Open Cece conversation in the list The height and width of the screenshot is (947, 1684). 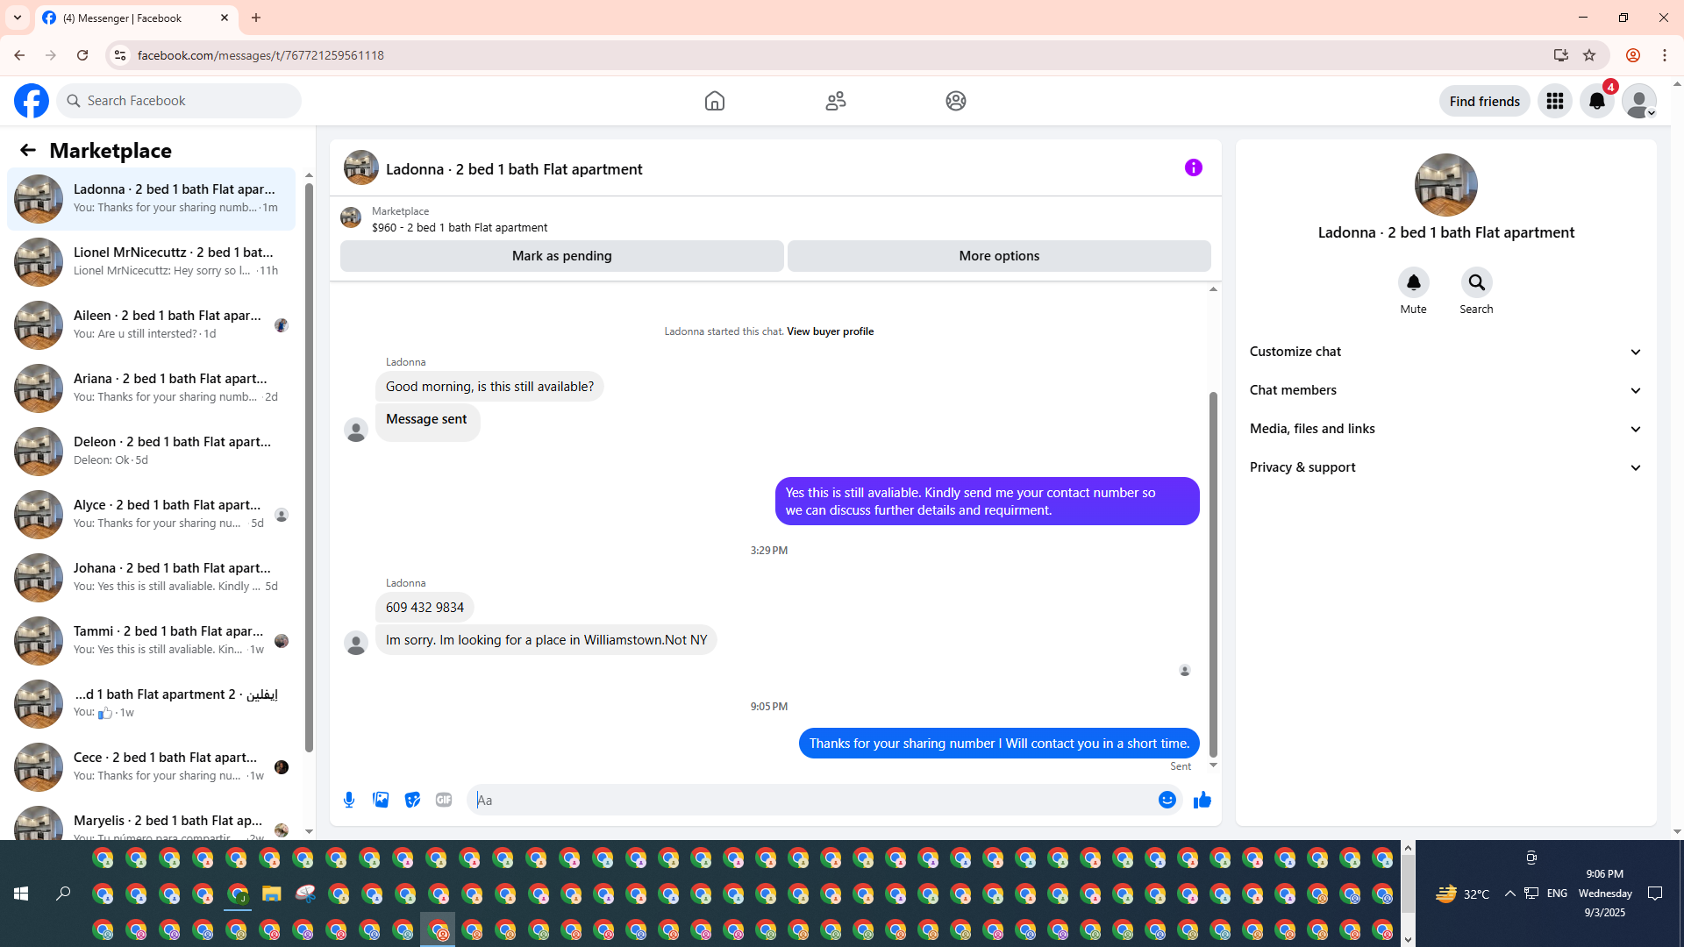[x=151, y=766]
